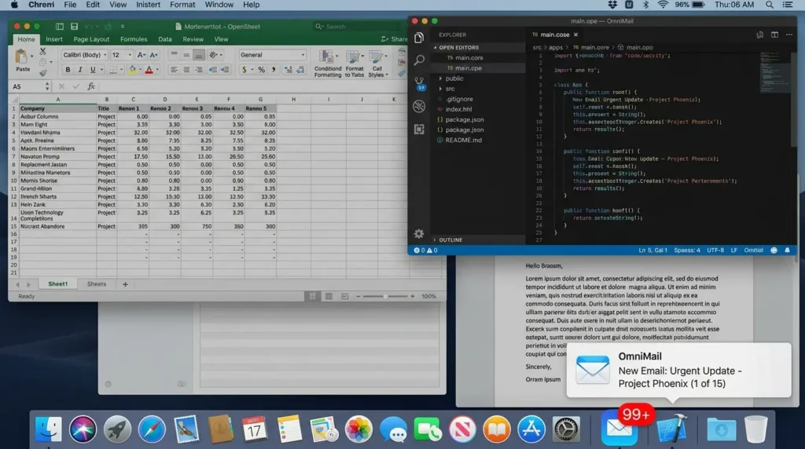
Task: Switch to the Review ribbon tab
Action: click(x=193, y=39)
